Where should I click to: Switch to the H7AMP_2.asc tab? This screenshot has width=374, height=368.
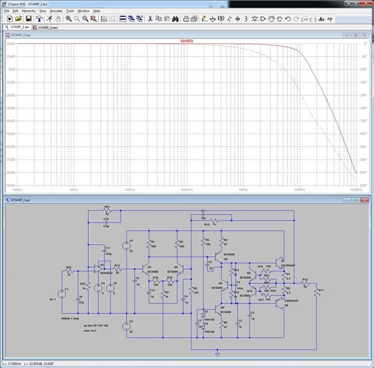pyautogui.click(x=17, y=27)
